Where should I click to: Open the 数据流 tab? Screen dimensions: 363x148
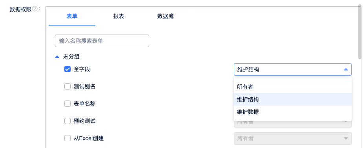point(165,16)
